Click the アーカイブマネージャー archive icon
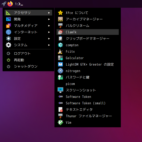 (x=60, y=19)
